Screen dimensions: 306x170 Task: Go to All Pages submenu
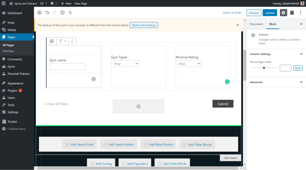click(x=8, y=45)
